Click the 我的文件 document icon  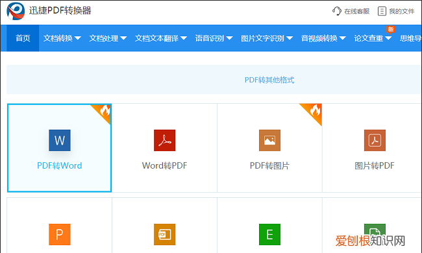[x=382, y=11]
